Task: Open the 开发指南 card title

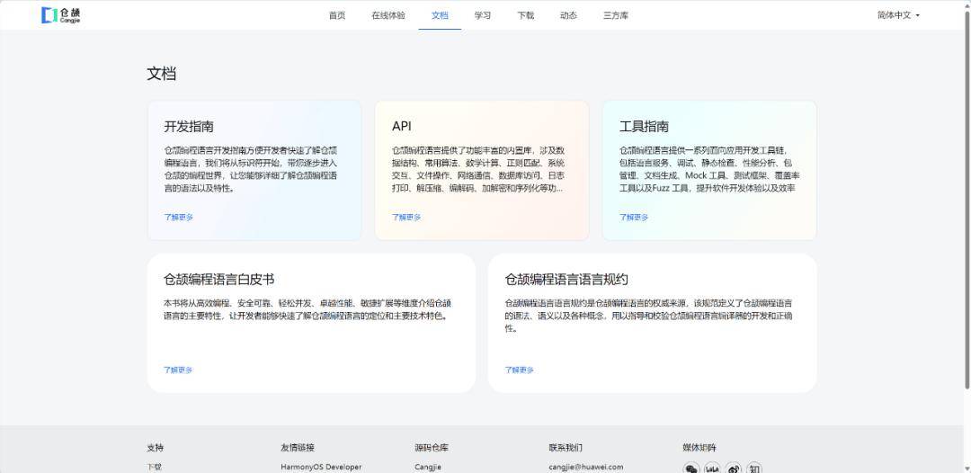Action: [189, 127]
